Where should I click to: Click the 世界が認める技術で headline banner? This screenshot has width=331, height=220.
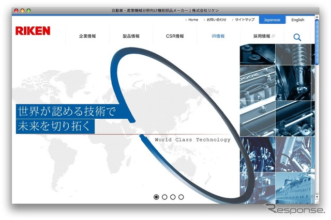coord(67,112)
